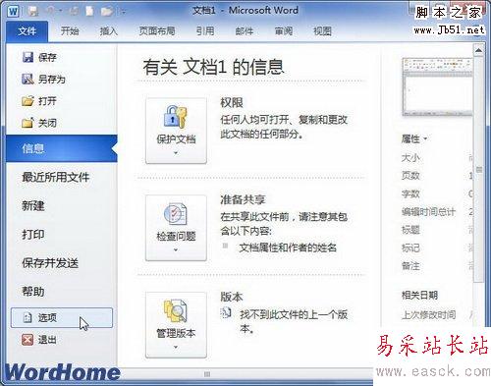The width and height of the screenshot is (491, 386).
Task: Click the 页数 property label
Action: (410, 176)
